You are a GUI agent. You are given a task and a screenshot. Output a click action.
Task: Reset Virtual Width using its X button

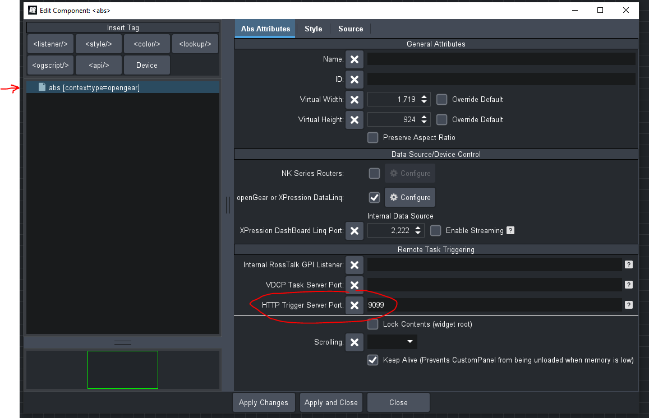pyautogui.click(x=355, y=99)
